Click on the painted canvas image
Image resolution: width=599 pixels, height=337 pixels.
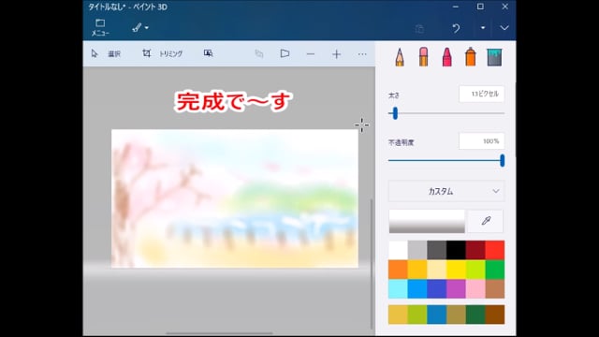[235, 198]
